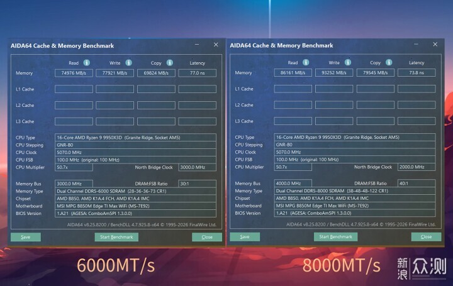Viewport: 453px width, 286px height.
Task: Click North Bridge Clock 3000.0 MHz value
Action: [198, 167]
